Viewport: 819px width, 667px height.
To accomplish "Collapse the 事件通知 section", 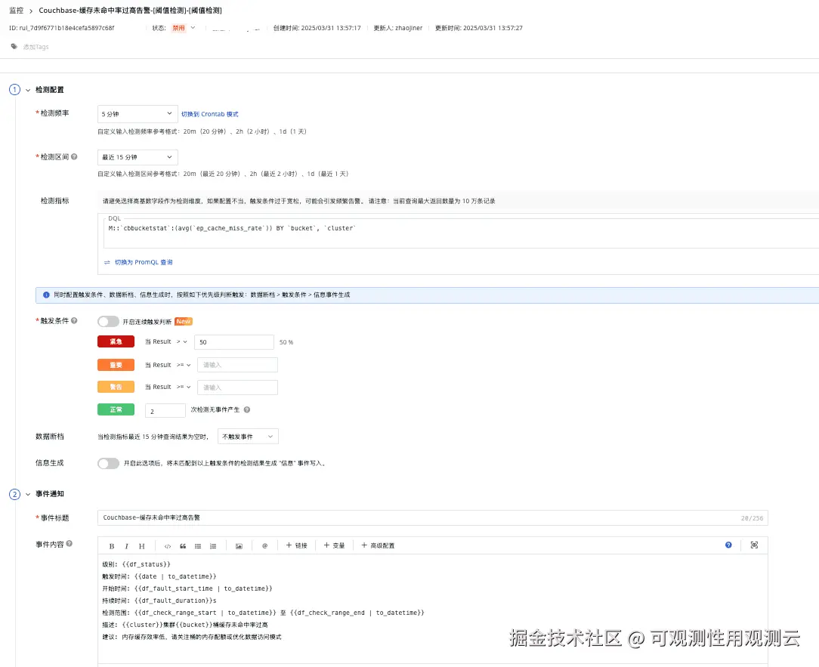I will tap(28, 494).
